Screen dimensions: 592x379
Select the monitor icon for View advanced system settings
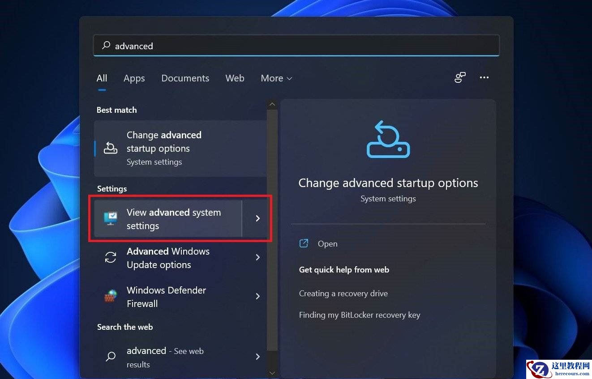(x=110, y=219)
